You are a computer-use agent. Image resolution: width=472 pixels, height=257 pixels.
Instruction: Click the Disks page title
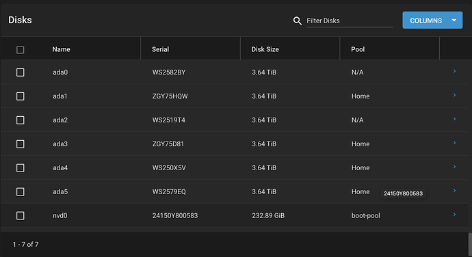point(20,20)
